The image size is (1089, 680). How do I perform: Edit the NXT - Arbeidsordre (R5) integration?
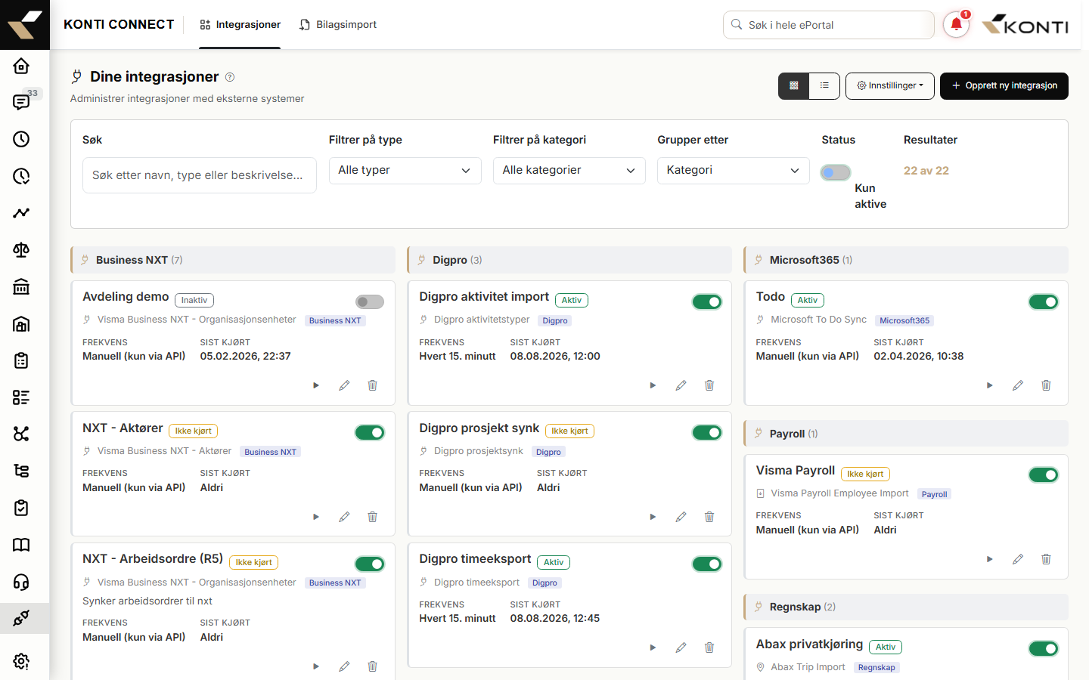[x=344, y=666]
